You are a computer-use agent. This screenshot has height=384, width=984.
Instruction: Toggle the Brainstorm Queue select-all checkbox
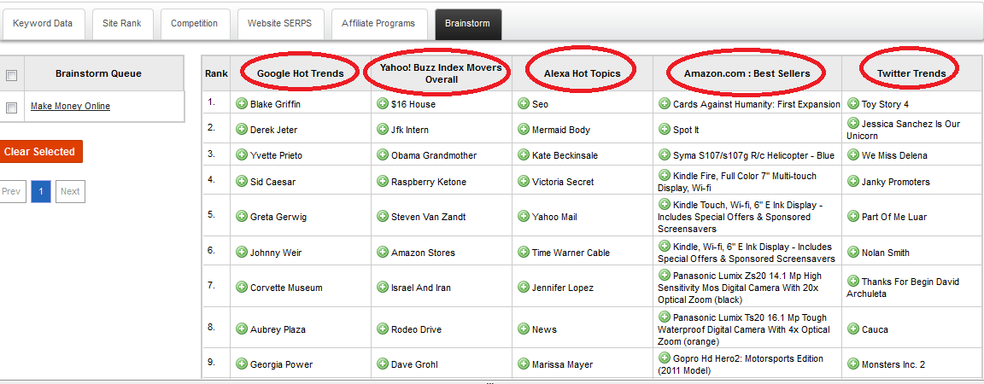11,75
